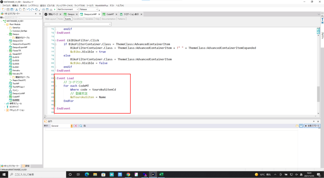Open the ビルド(B) menu
This screenshot has width=324, height=178.
pyautogui.click(x=51, y=6)
